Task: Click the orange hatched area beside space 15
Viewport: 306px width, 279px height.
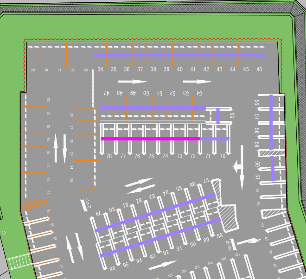Action: click(34, 203)
